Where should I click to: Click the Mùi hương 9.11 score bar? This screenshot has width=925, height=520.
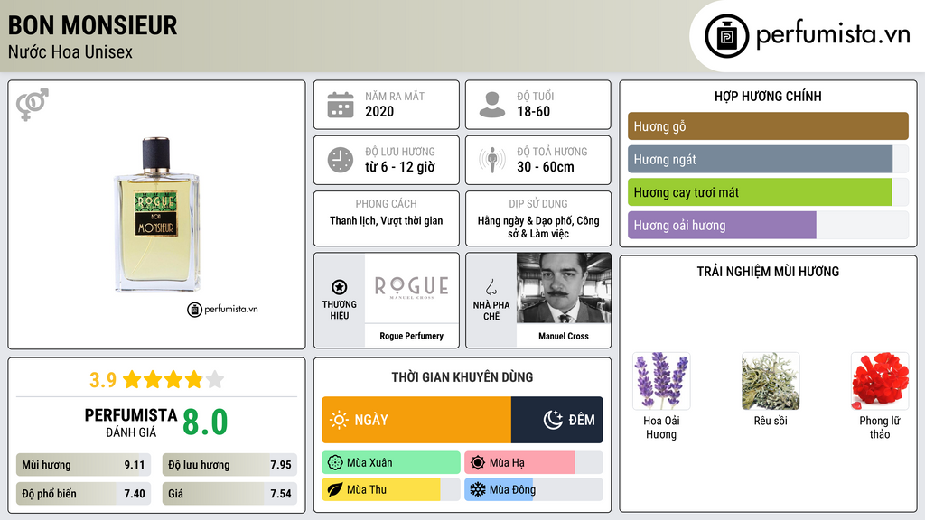point(83,465)
